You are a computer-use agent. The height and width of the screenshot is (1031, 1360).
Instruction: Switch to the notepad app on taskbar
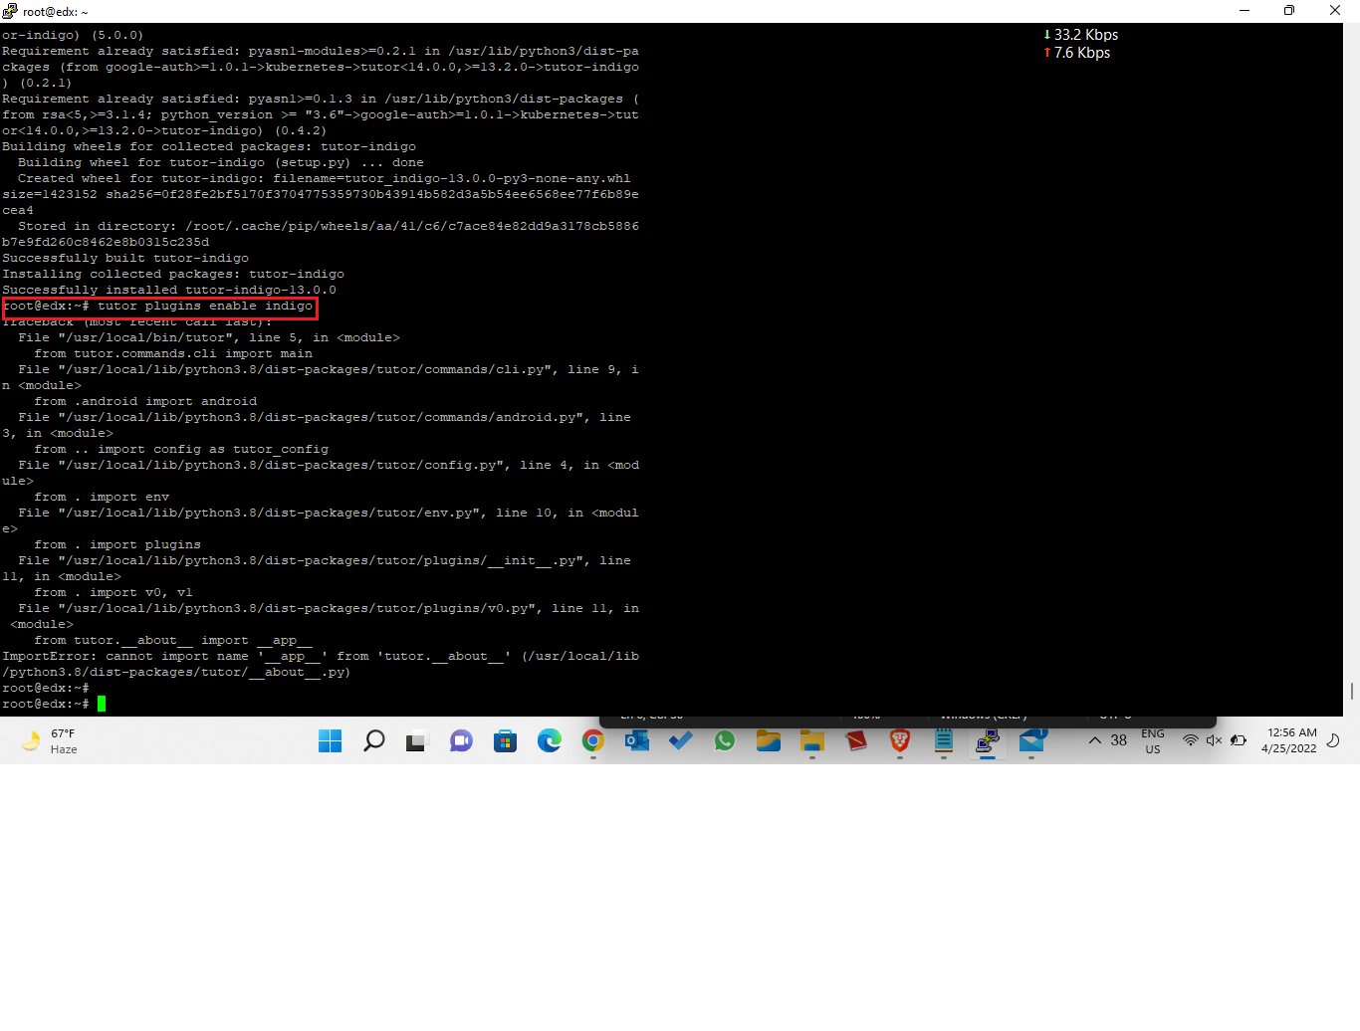[x=944, y=740]
